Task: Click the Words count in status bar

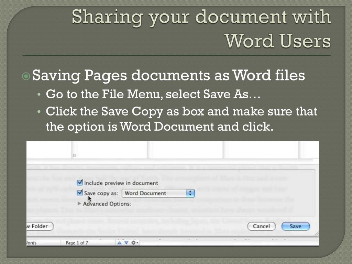Action: pyautogui.click(x=31, y=243)
